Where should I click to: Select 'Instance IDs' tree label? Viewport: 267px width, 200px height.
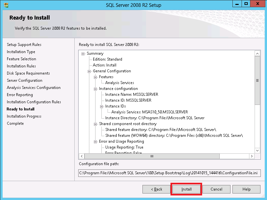(115, 106)
